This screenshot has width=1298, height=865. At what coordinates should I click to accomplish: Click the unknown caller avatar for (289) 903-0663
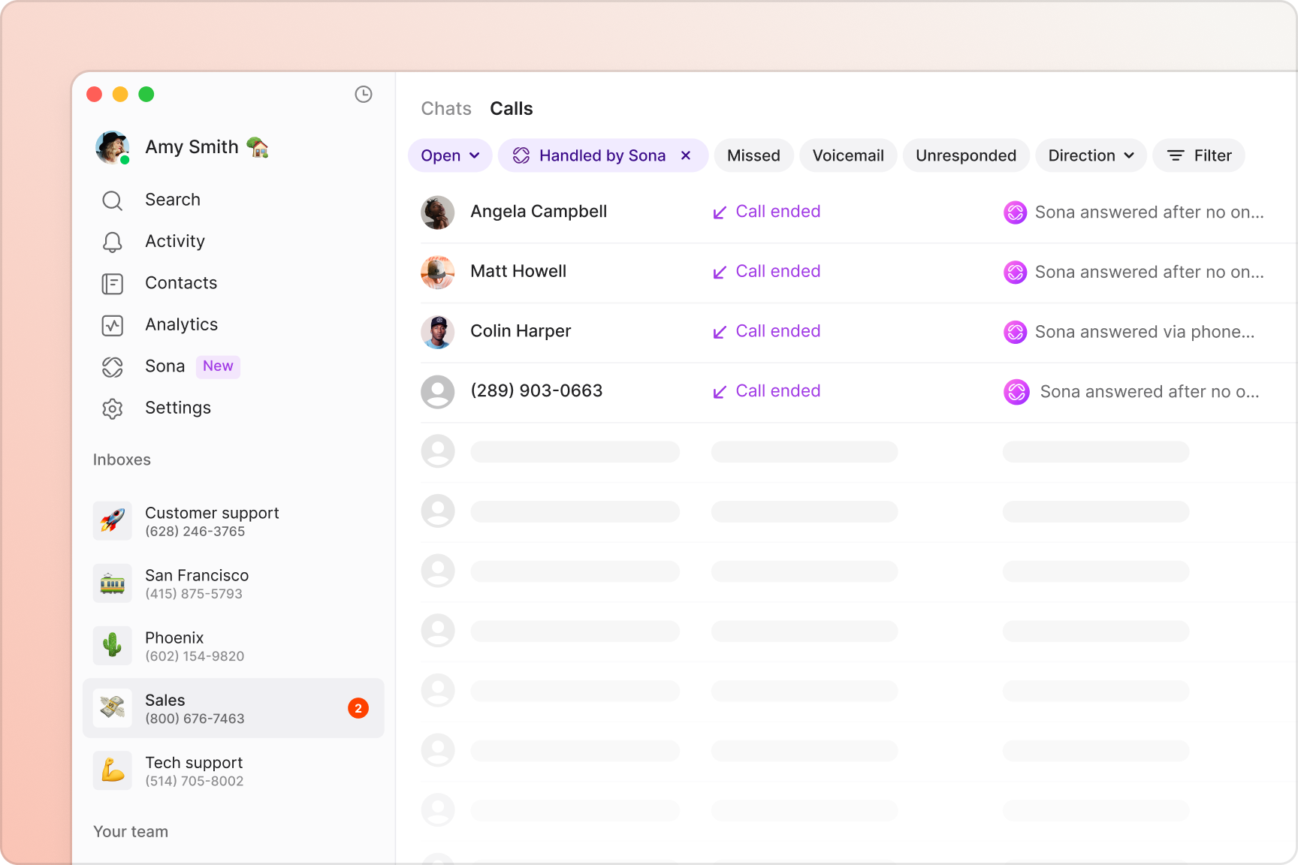438,392
